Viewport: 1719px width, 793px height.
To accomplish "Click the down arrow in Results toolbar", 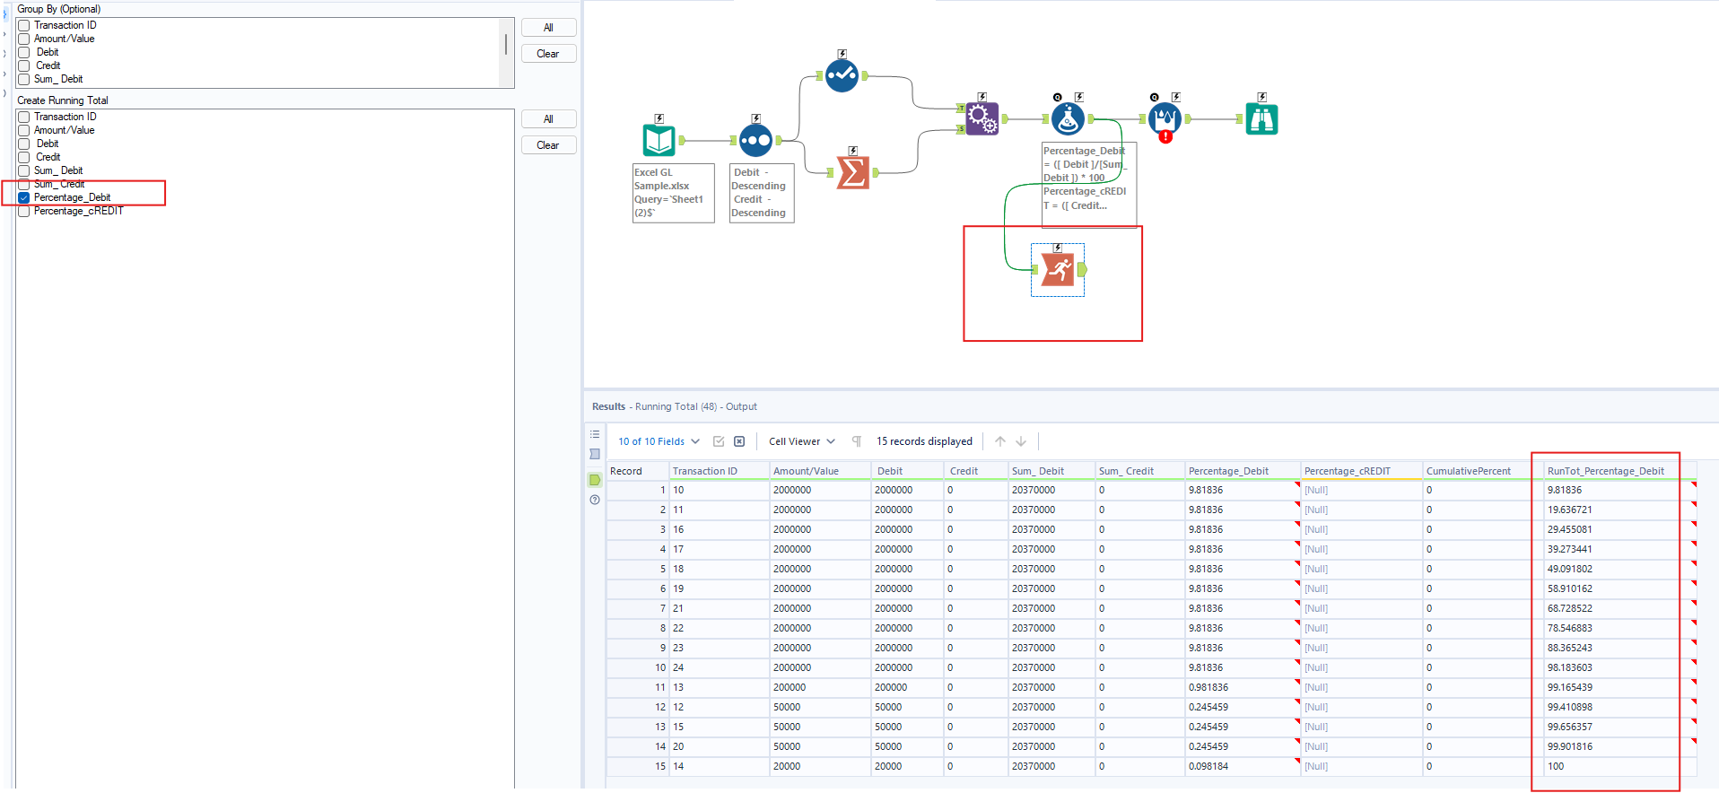I will coord(1021,441).
